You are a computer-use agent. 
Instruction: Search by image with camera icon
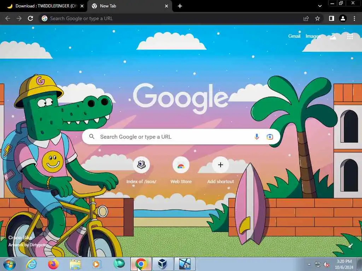(x=270, y=137)
